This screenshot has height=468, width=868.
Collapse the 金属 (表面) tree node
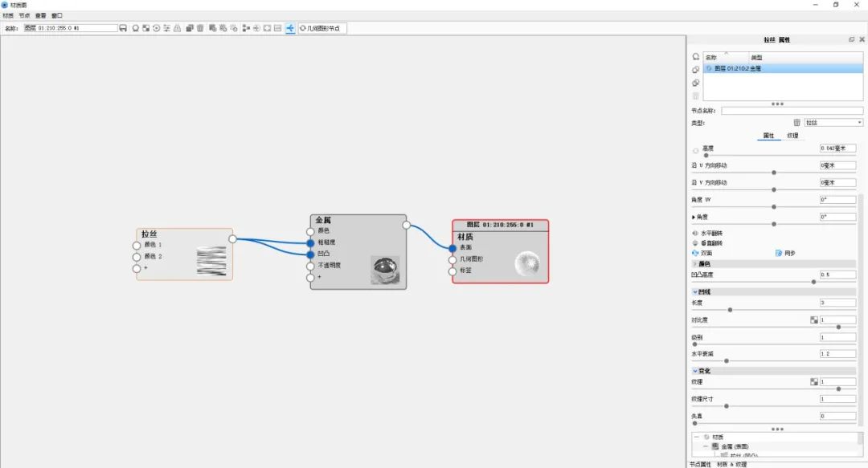(706, 446)
